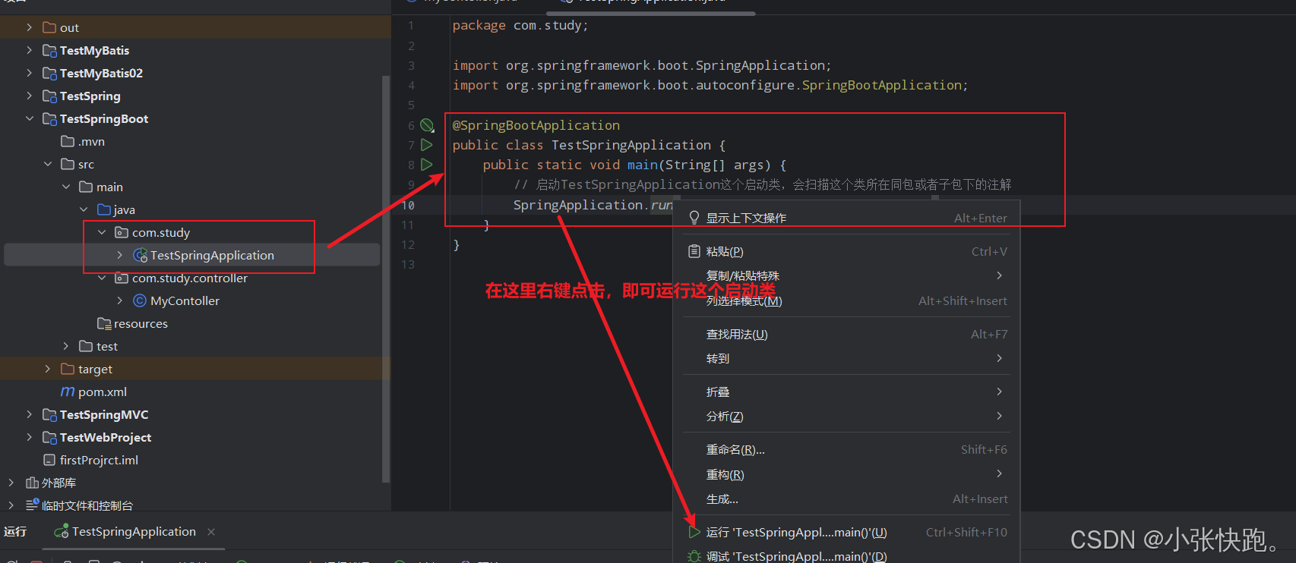Collapse the main folder
The image size is (1296, 563).
pos(65,187)
